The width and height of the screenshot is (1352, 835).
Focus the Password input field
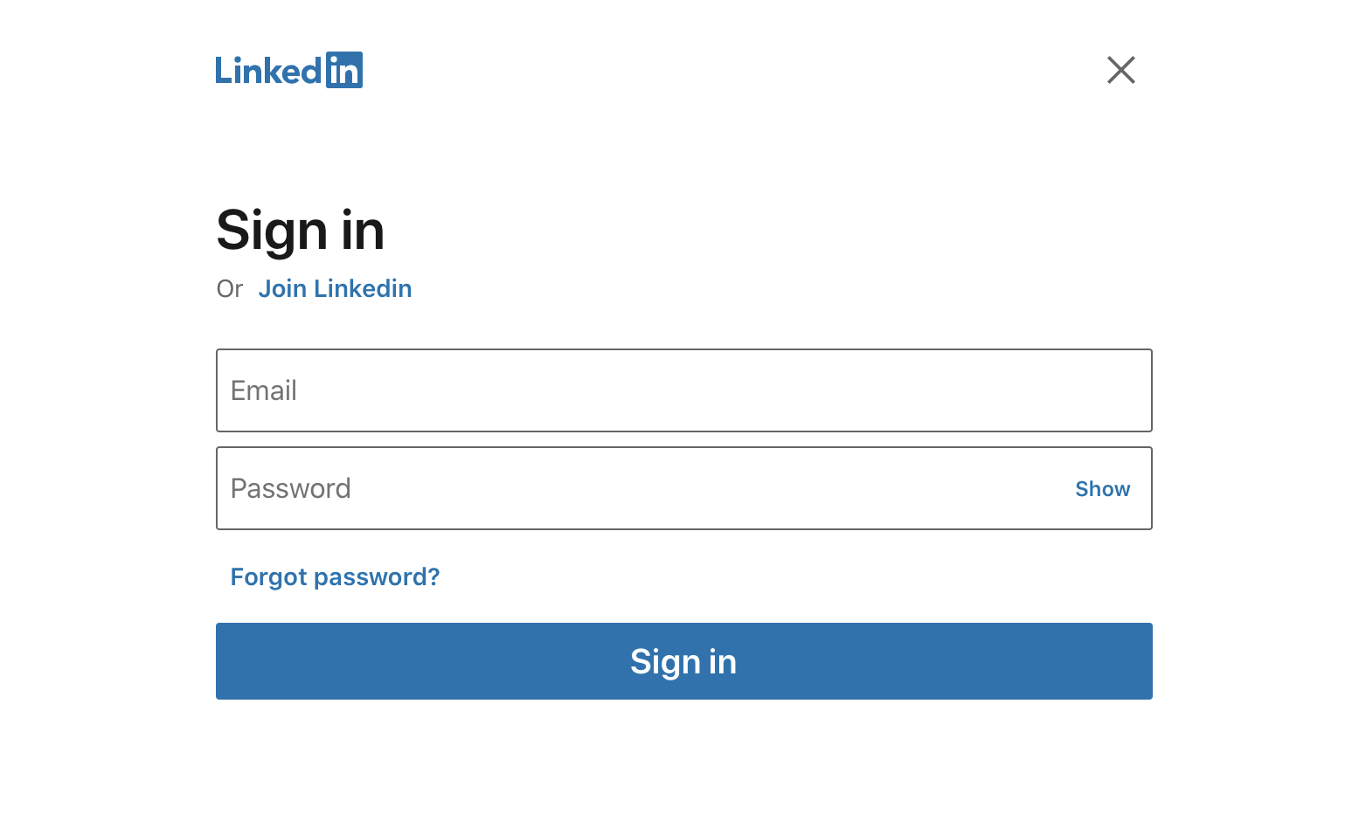[638, 488]
